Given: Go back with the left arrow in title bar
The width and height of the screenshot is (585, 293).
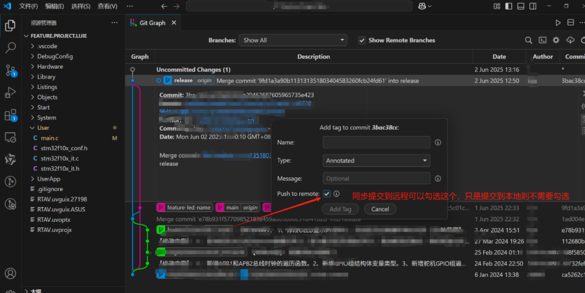Looking at the screenshot, I should coord(164,6).
